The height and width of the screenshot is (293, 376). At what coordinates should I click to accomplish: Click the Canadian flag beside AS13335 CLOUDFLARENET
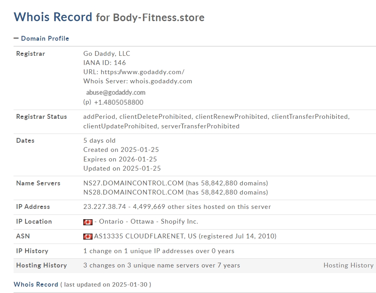tap(88, 237)
